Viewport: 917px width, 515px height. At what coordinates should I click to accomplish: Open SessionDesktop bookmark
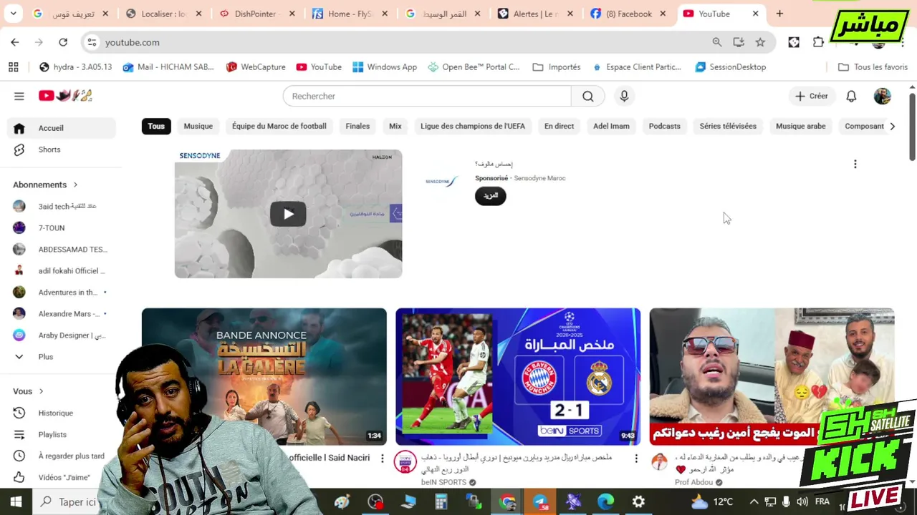(x=730, y=67)
